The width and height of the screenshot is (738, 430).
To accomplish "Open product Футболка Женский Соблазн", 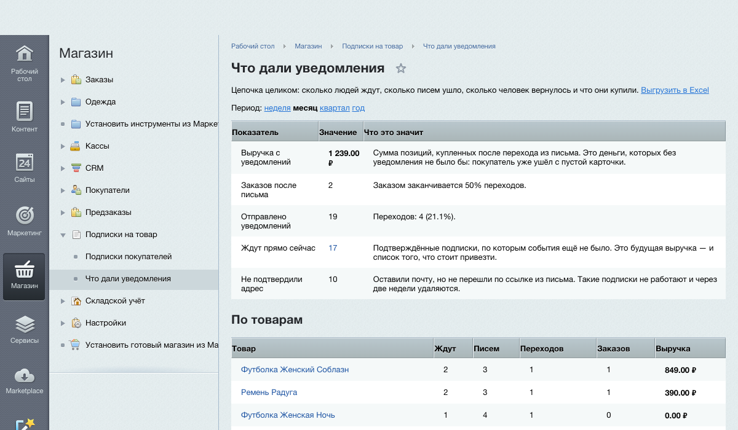I will 295,370.
